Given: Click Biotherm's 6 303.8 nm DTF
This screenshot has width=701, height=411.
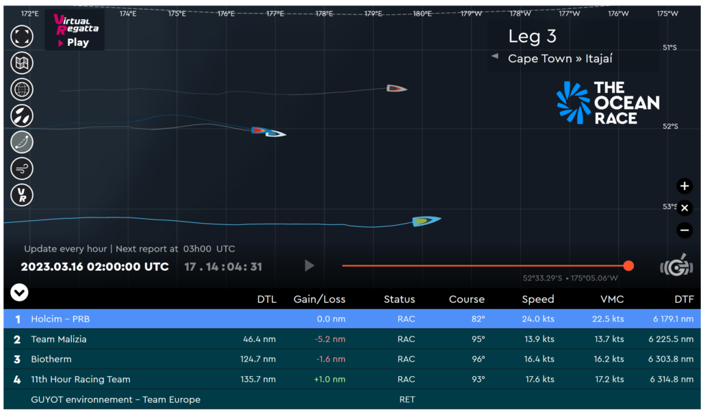Looking at the screenshot, I should pyautogui.click(x=671, y=359).
